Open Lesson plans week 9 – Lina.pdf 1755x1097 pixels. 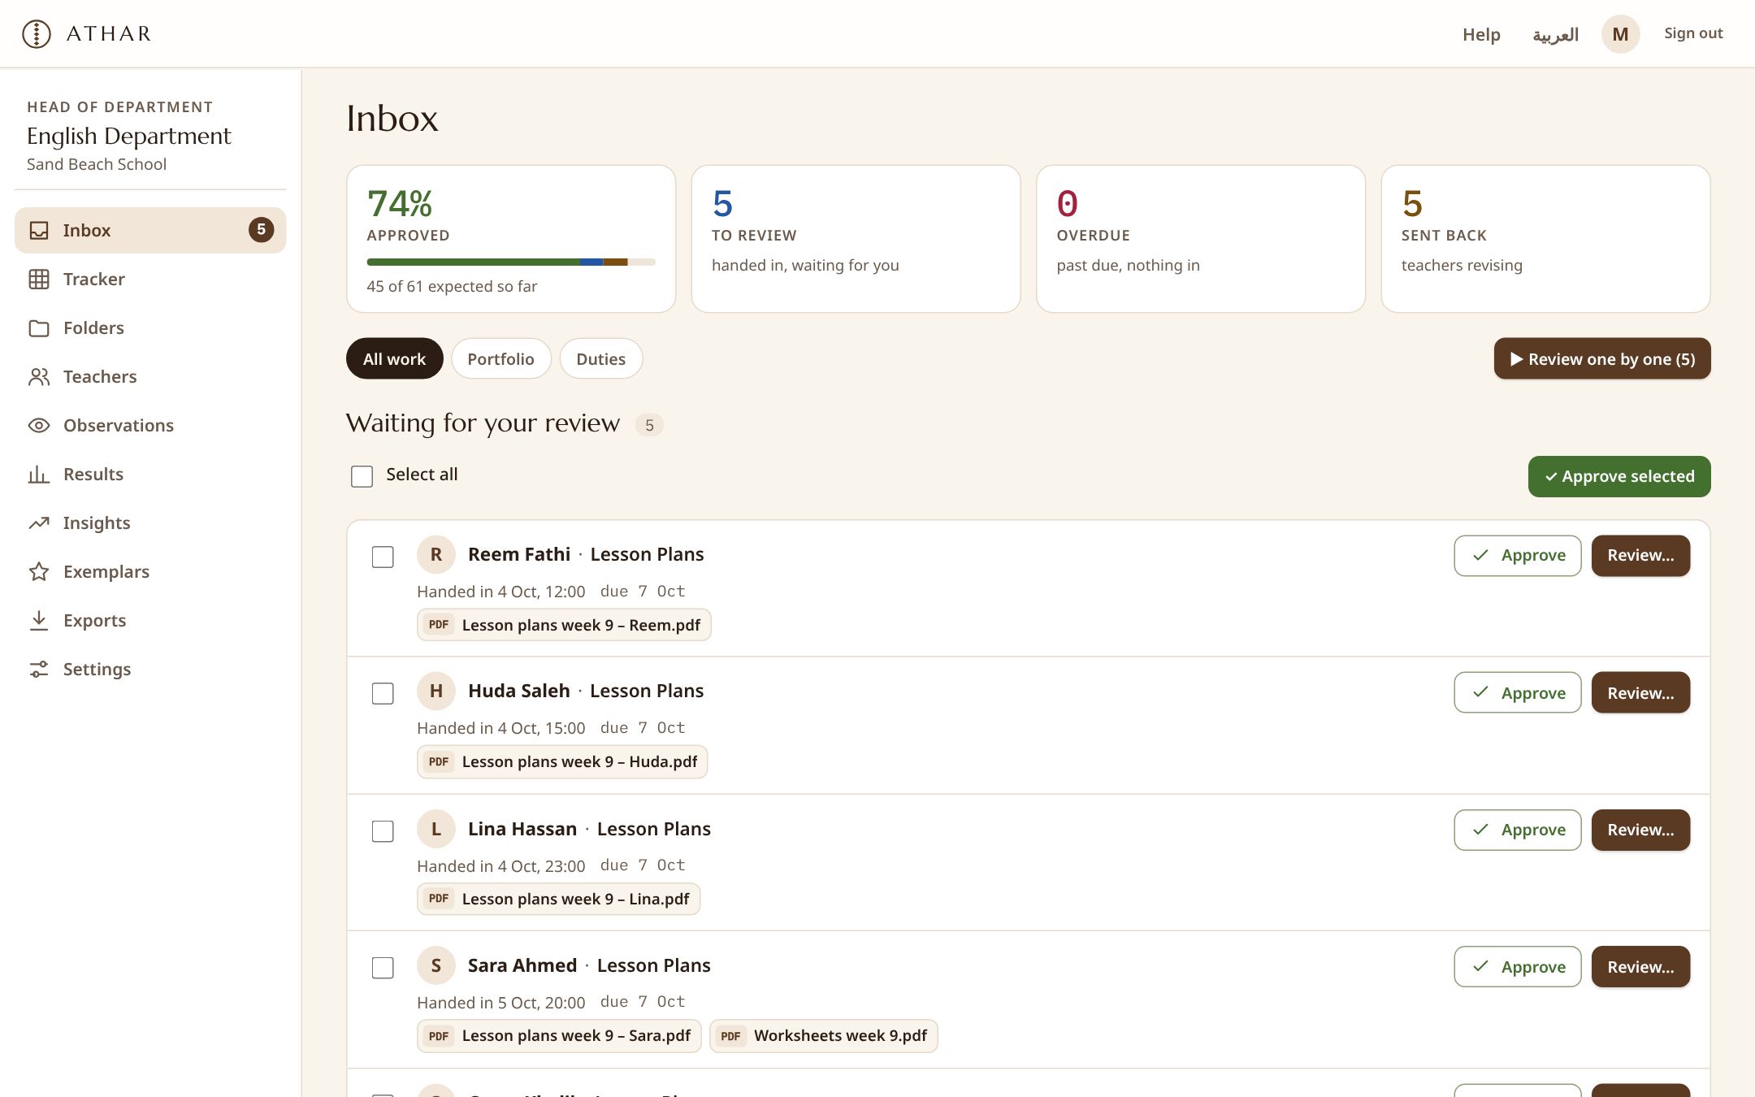tap(558, 899)
